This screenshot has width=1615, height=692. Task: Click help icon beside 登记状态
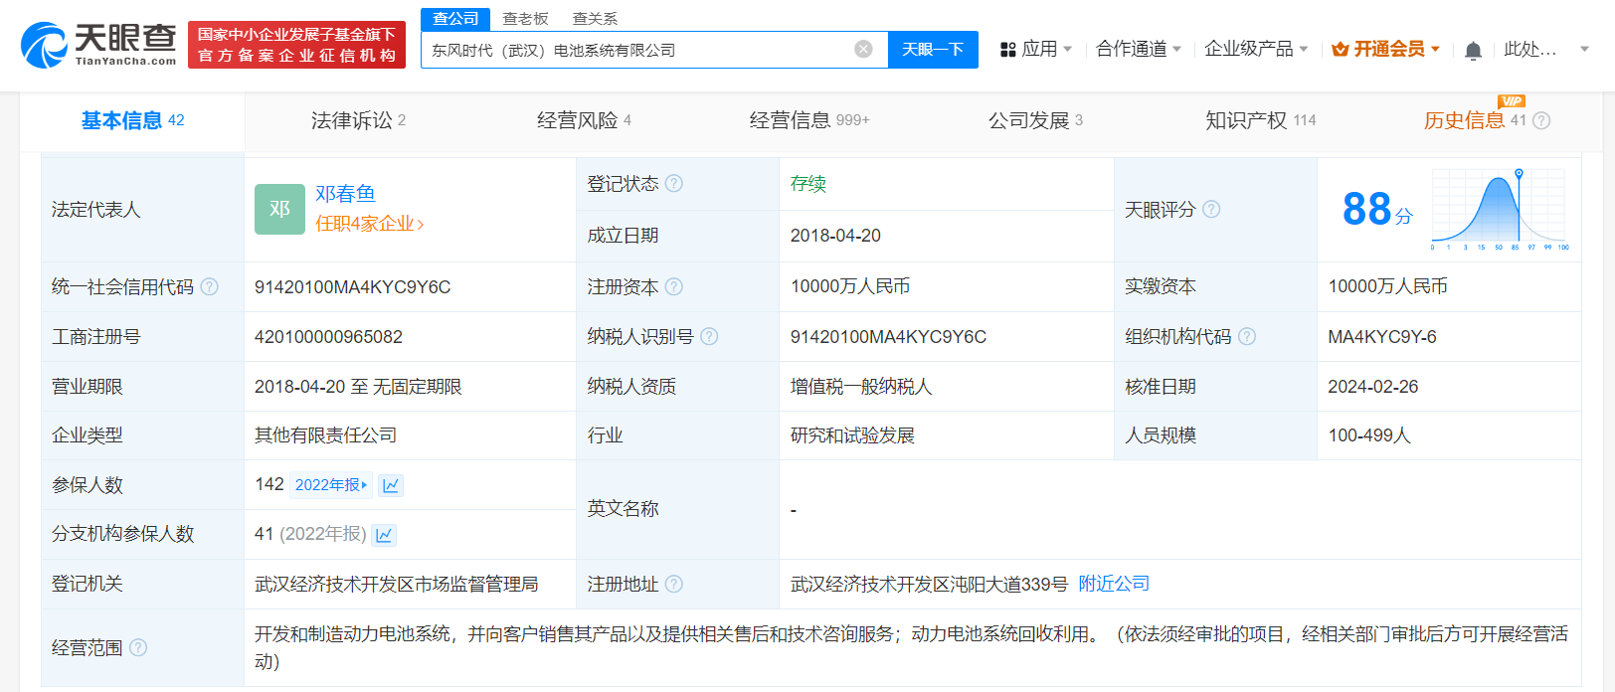[x=674, y=184]
